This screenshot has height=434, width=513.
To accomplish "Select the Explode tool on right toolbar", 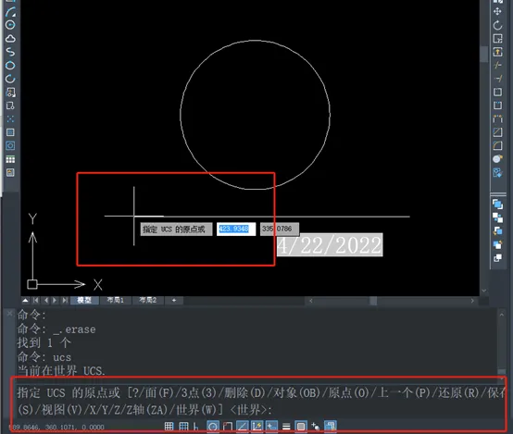I will click(497, 159).
